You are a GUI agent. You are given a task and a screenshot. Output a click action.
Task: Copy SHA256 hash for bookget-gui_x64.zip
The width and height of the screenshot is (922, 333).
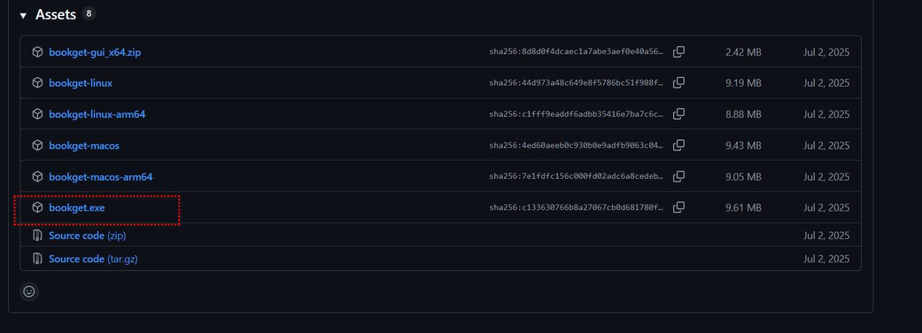pyautogui.click(x=679, y=52)
